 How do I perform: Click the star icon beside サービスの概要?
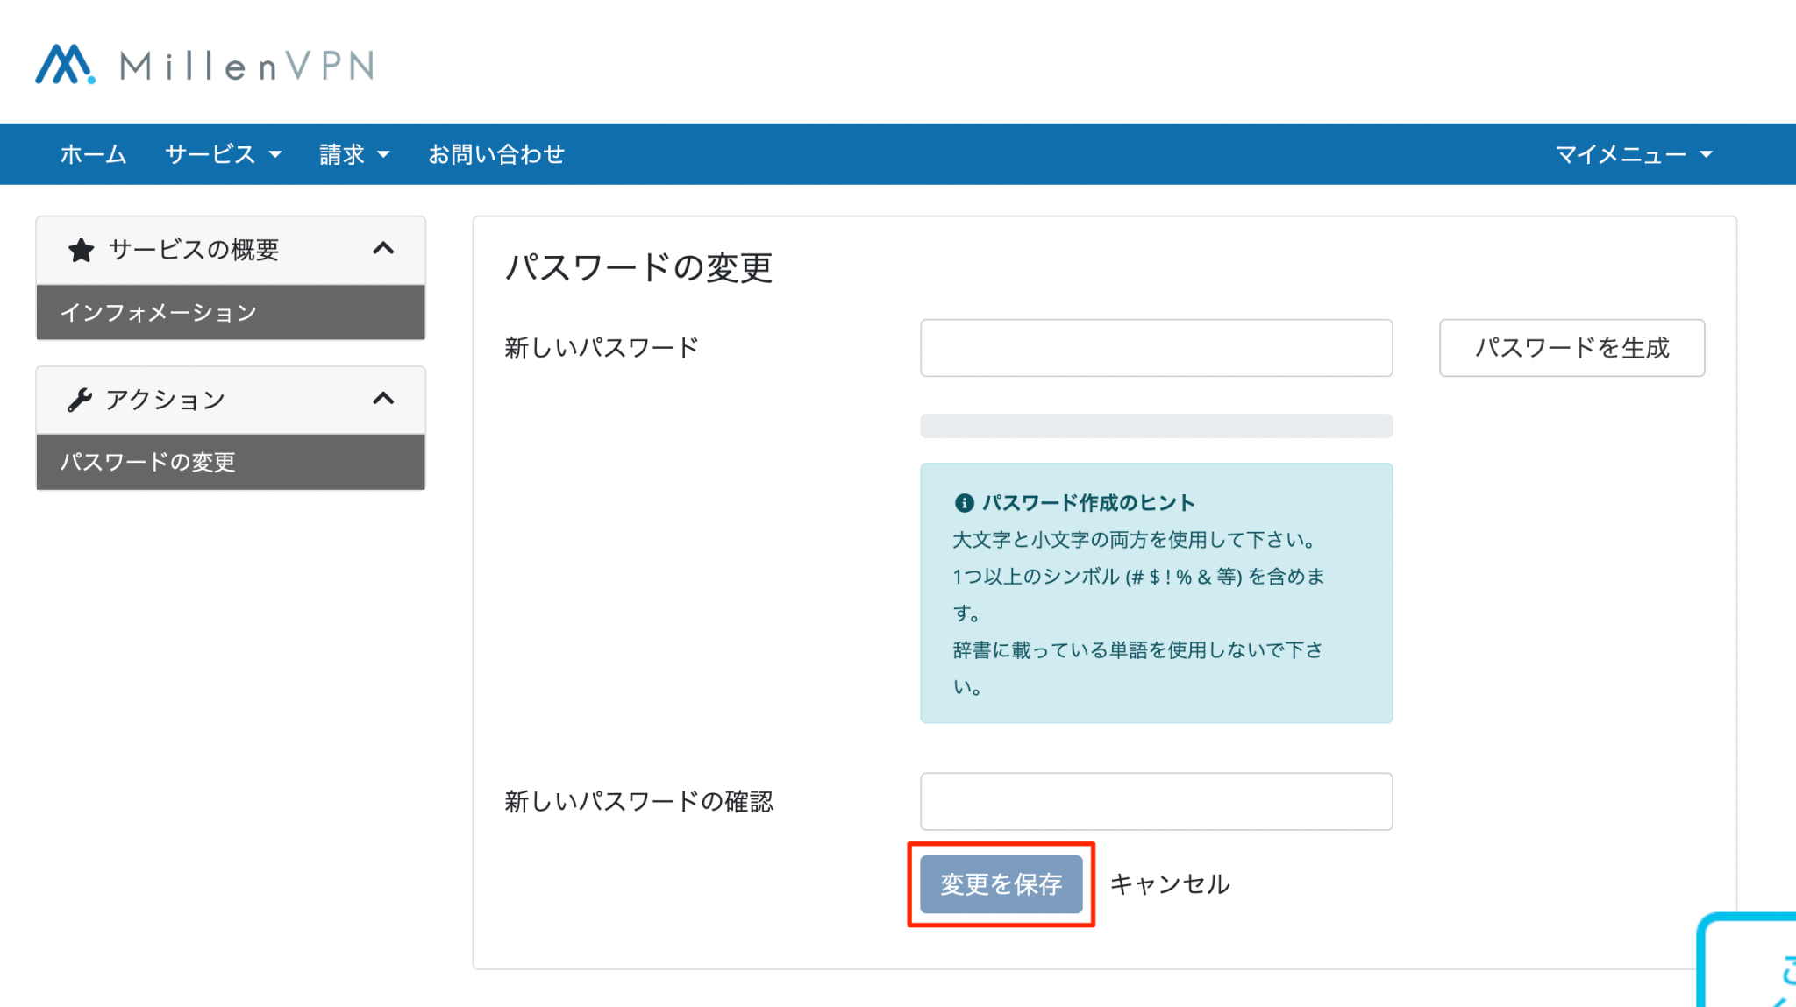point(81,250)
